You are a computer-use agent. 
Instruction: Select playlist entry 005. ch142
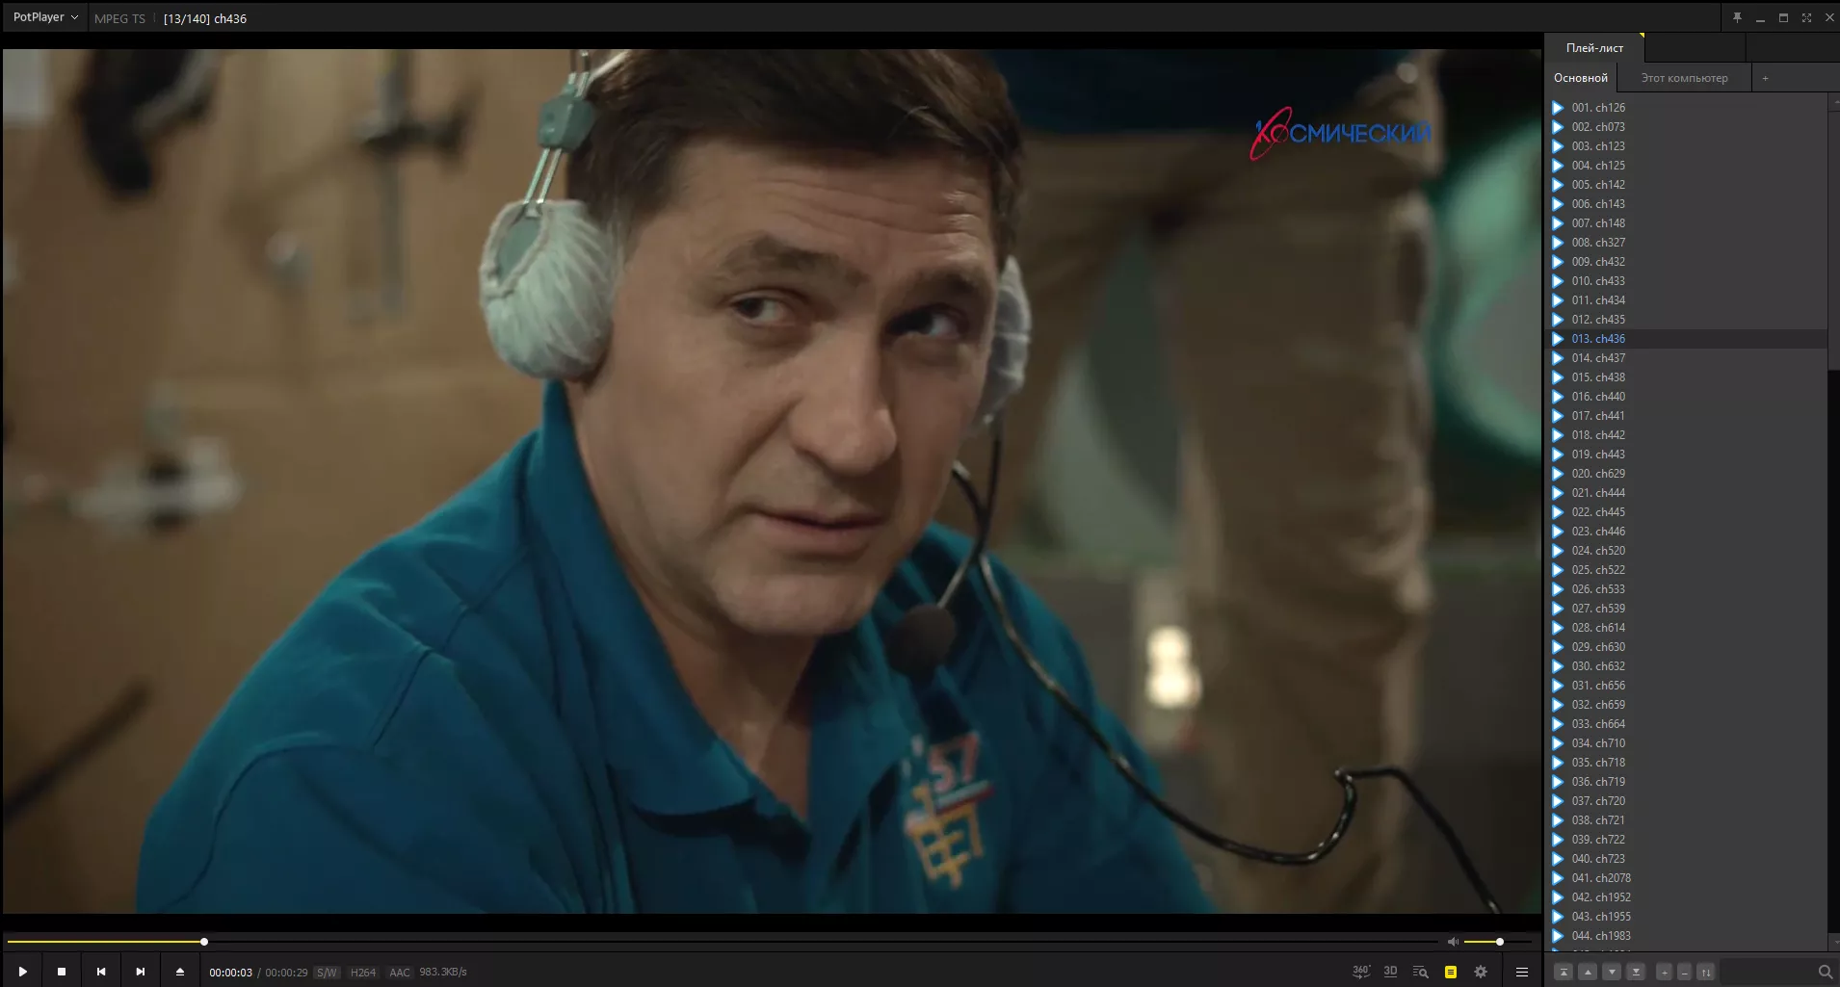pyautogui.click(x=1686, y=185)
